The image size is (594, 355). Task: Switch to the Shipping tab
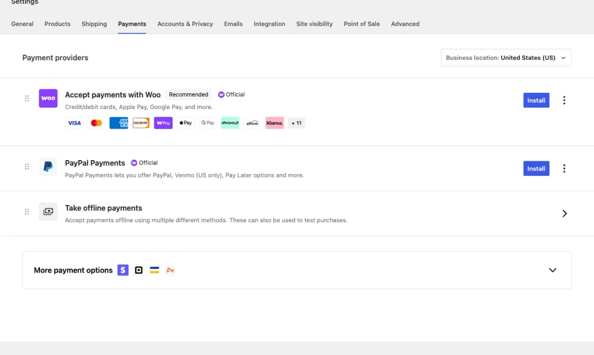[95, 24]
